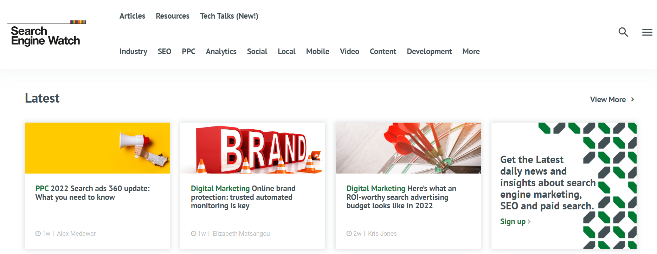The height and width of the screenshot is (254, 657).
Task: Select the SEO category tab
Action: (164, 52)
